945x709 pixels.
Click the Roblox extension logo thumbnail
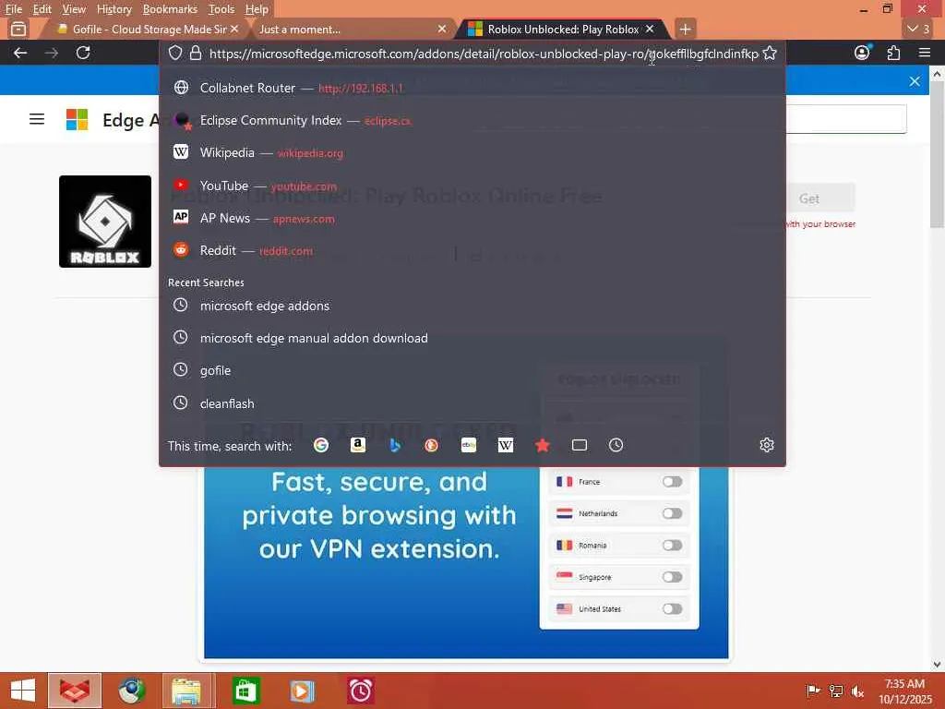(105, 222)
